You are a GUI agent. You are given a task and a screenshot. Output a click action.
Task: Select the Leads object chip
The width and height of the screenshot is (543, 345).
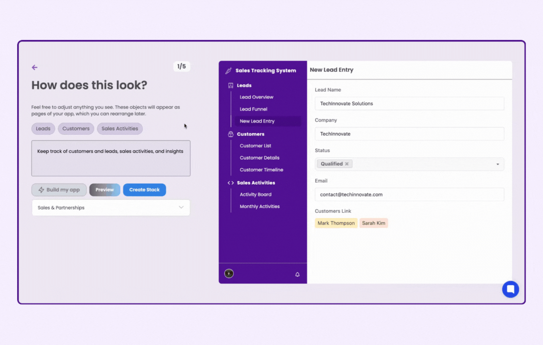coord(43,129)
